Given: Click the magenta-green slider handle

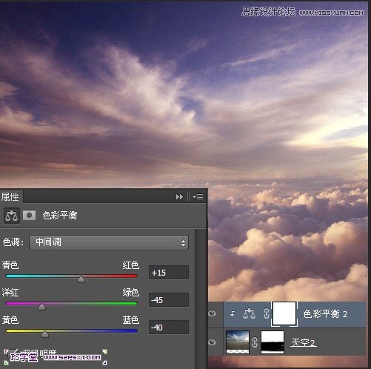Looking at the screenshot, I should tap(42, 307).
